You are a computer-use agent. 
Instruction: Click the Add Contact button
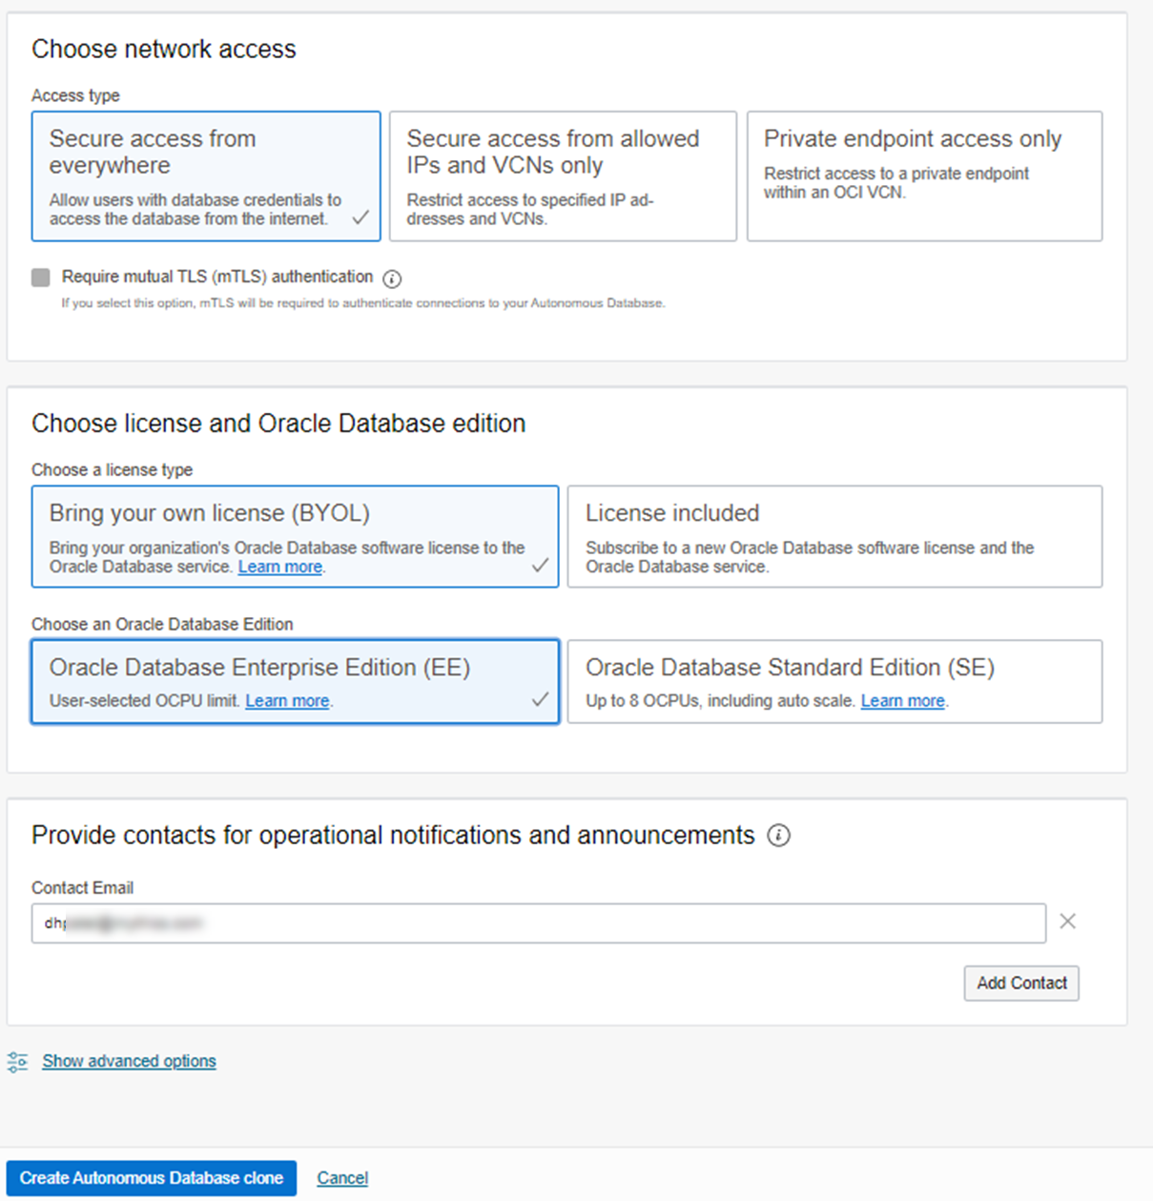click(x=1021, y=983)
